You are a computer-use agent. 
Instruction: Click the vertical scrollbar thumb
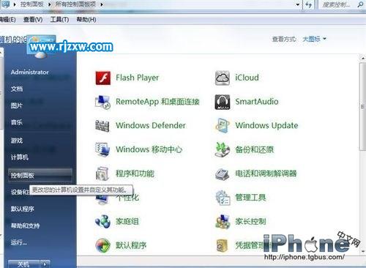362,107
